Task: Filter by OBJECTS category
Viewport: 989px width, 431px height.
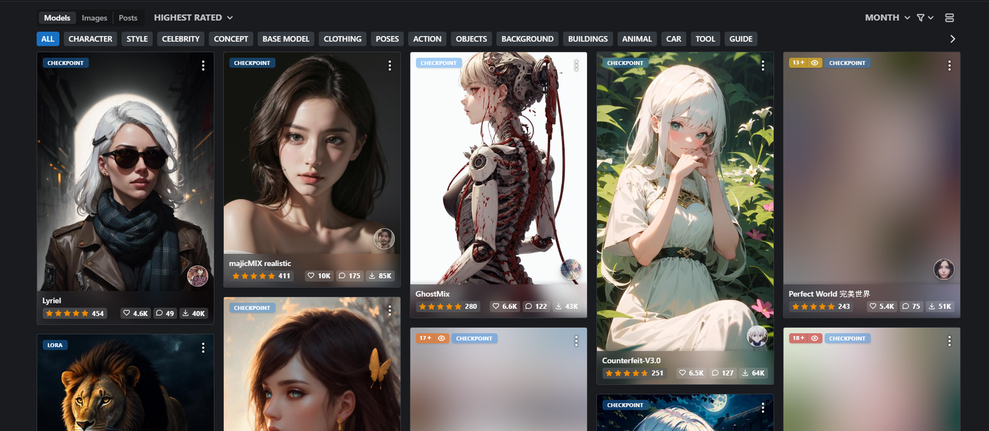Action: (471, 39)
